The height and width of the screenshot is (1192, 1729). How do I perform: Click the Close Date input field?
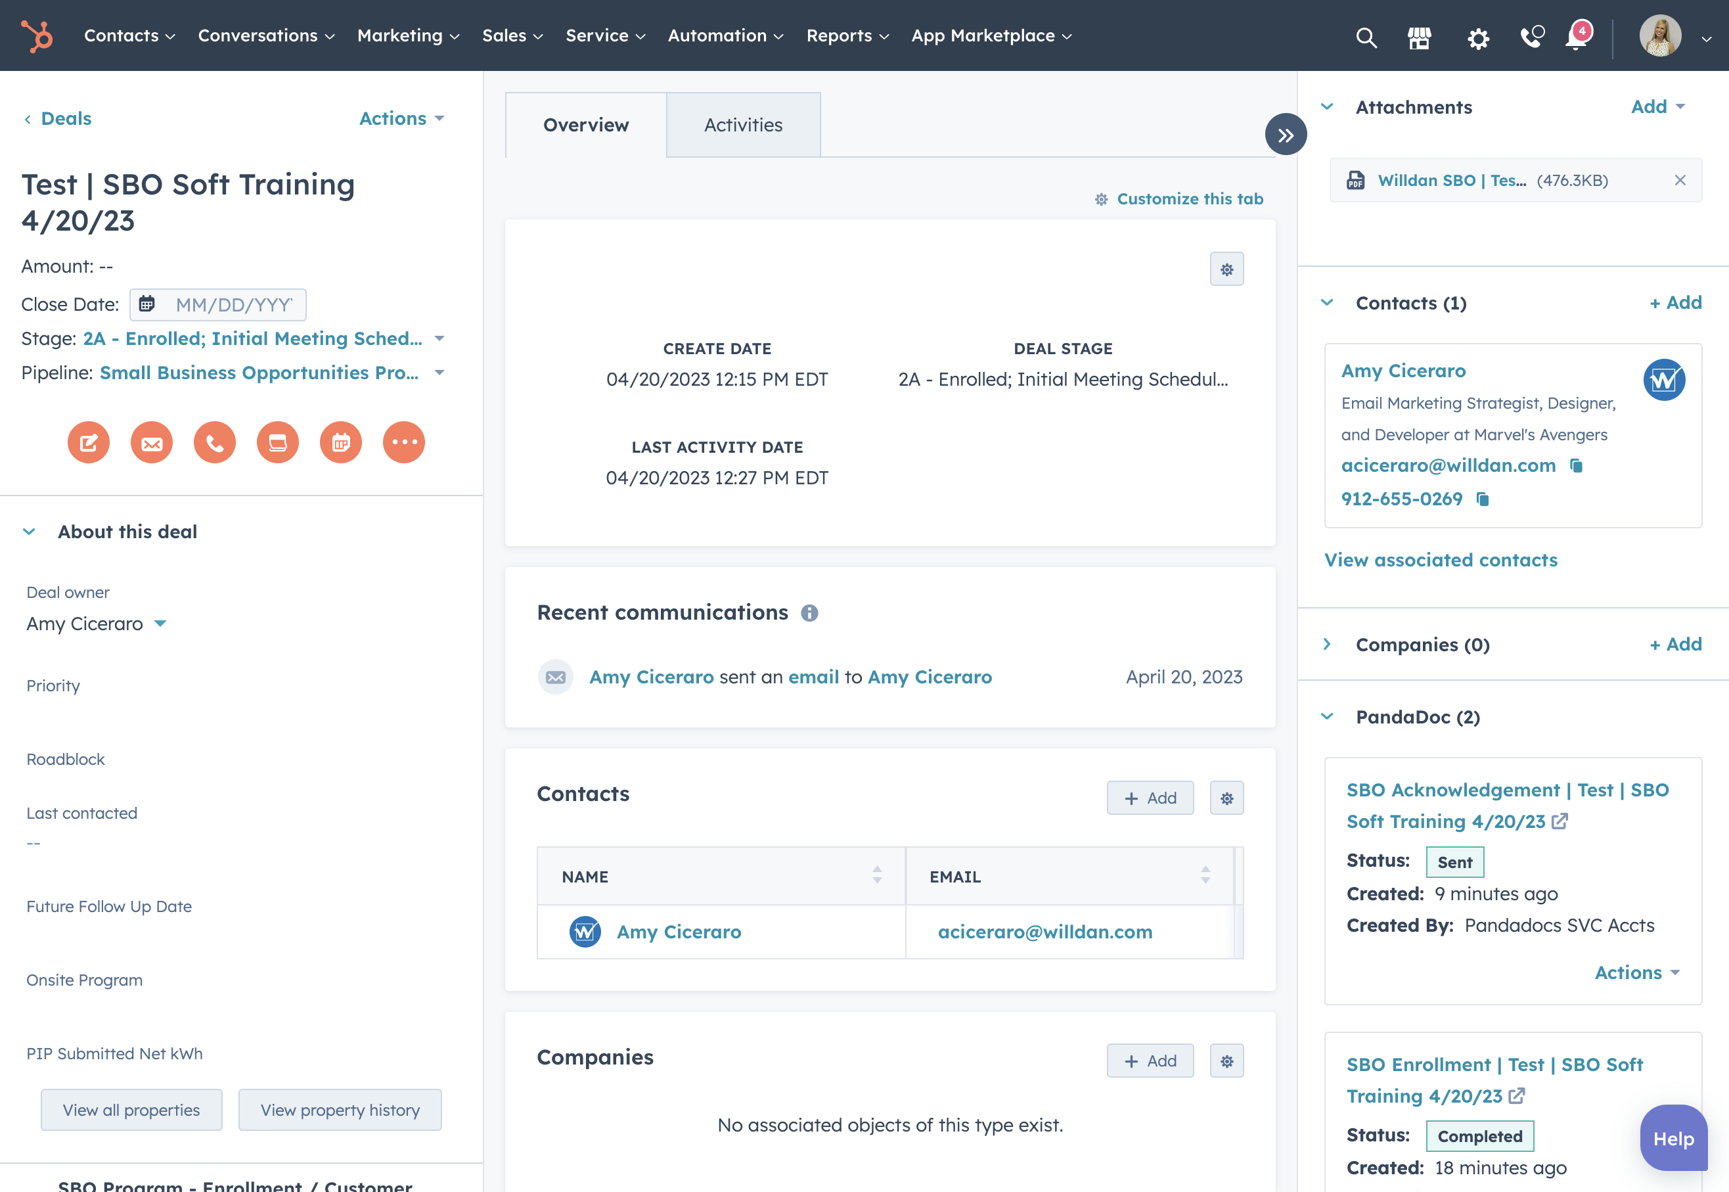[x=217, y=305]
